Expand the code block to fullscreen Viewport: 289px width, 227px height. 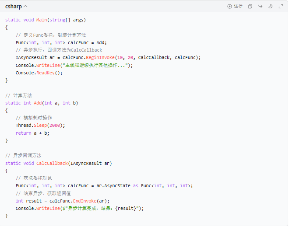coord(281,7)
